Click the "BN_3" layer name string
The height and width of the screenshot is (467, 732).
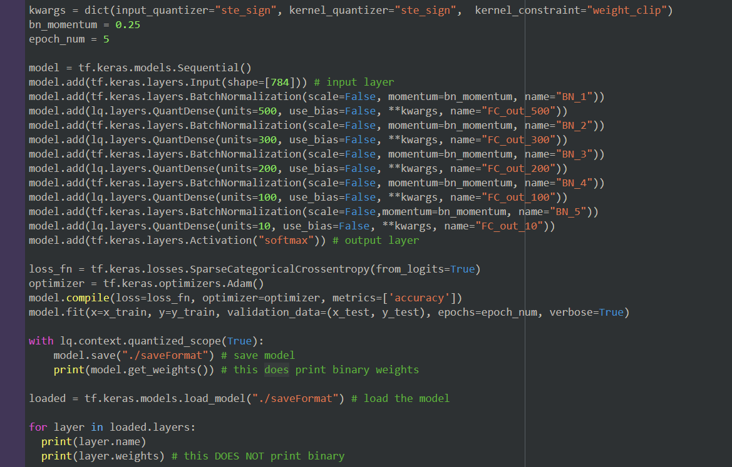[x=574, y=154]
